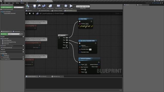Viewport: 164px width, 92px height.
Task: Navigate forward with the right arrow icon
Action: (33, 14)
